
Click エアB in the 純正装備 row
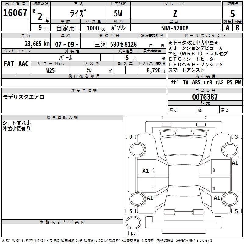(208, 82)
